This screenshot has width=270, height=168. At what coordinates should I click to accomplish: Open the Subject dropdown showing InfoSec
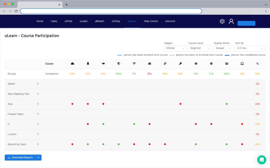(x=175, y=48)
